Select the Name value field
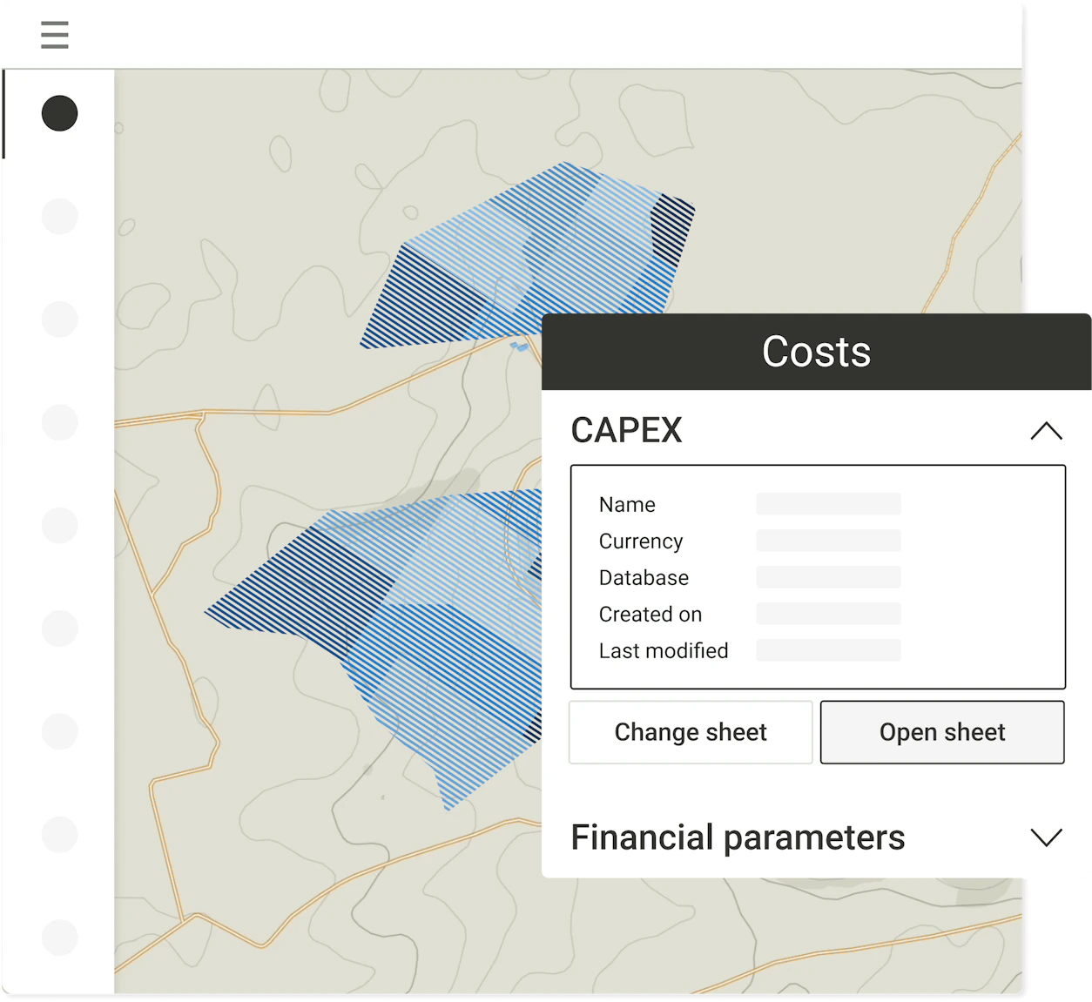This screenshot has height=1002, width=1092. pos(828,504)
